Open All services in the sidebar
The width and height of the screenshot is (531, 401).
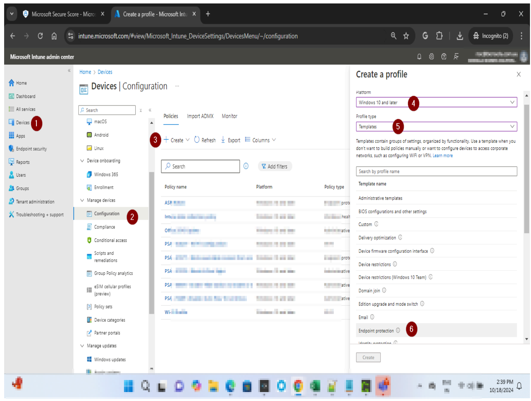click(22, 109)
